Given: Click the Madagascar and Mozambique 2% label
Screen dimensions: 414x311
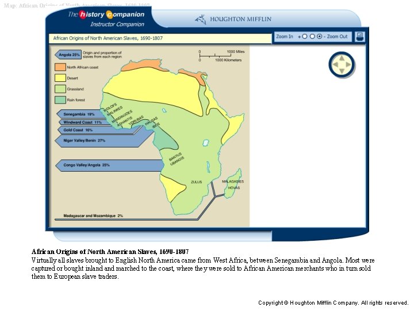Looking at the screenshot, I should tap(93, 216).
